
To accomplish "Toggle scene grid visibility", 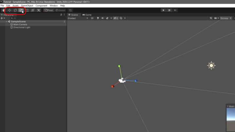I will click(x=121, y=18).
